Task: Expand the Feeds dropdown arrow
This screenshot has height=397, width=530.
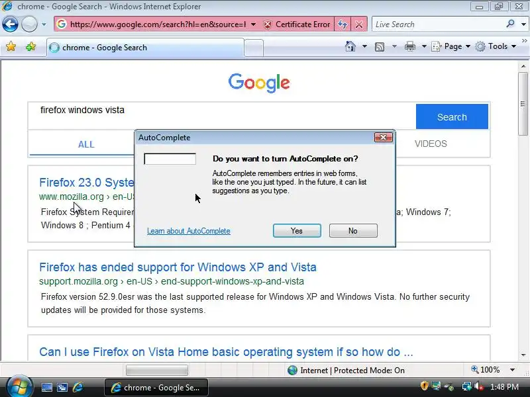Action: [394, 46]
